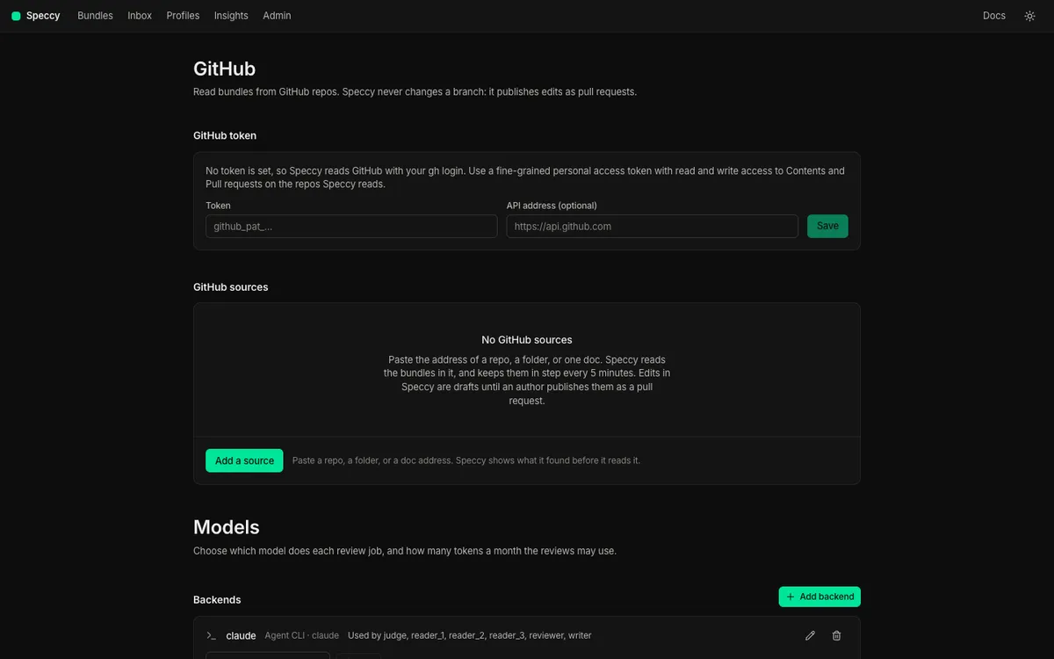Open the Docs link
Viewport: 1054px width, 659px height.
coord(994,16)
